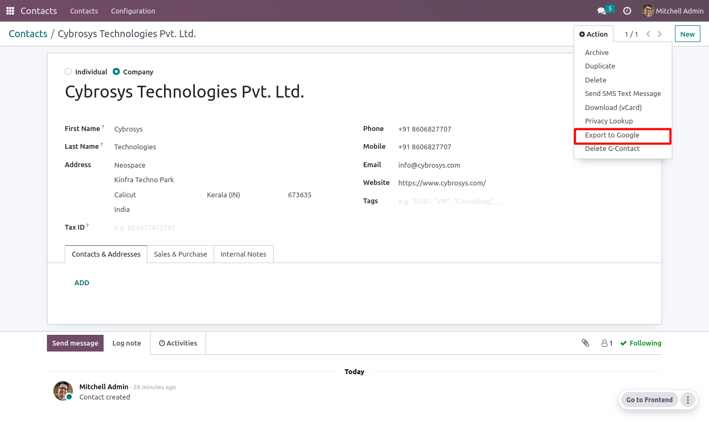Open the Contacts top menu item
709x434 pixels.
tap(84, 11)
